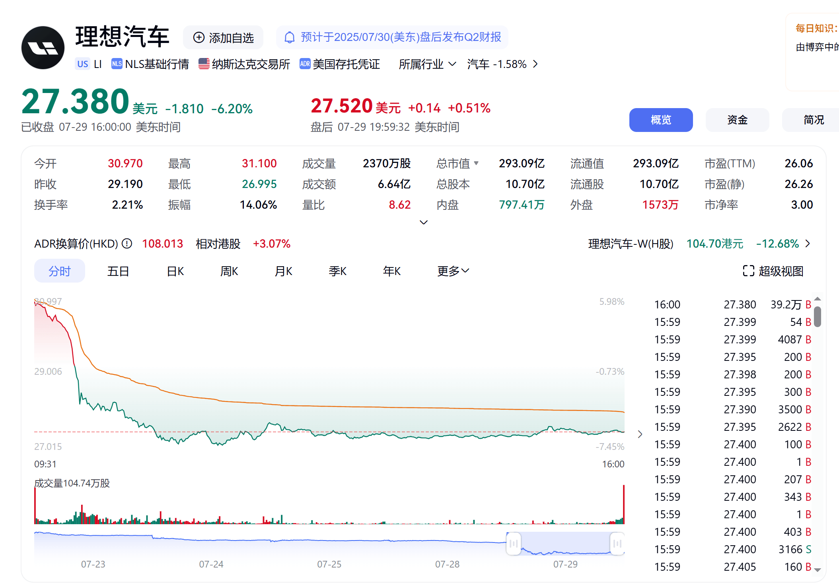Viewport: 839px width, 587px height.
Task: Switch to the 日K chart tab
Action: point(175,271)
